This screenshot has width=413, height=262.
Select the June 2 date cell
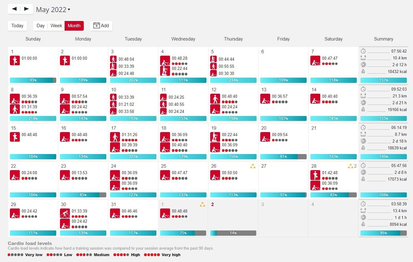233,217
